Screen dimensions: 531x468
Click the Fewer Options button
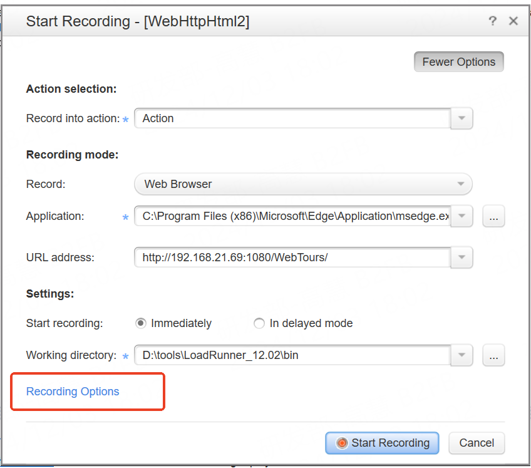[458, 62]
